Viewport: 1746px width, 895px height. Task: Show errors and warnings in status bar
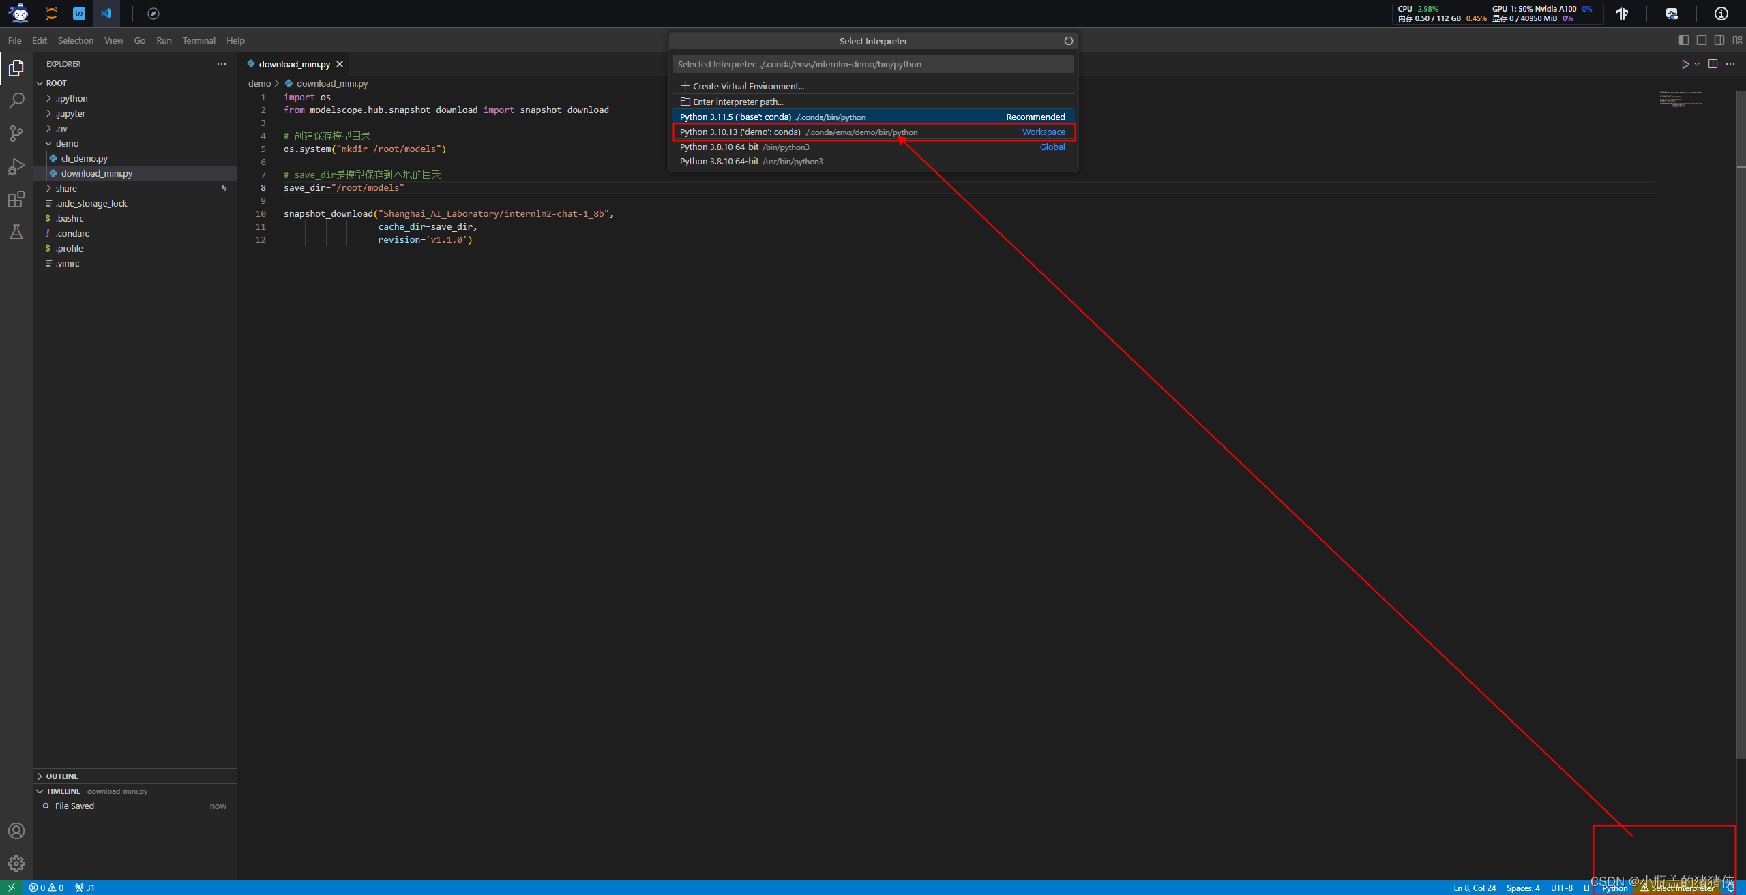point(46,888)
